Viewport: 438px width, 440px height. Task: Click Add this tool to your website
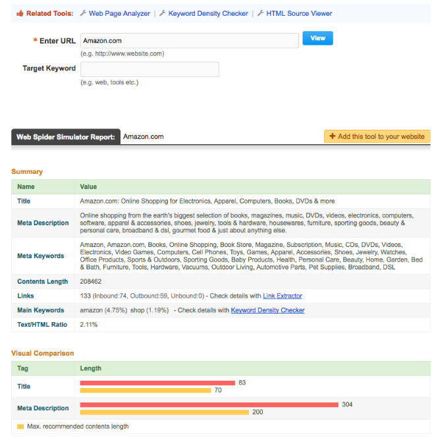coord(377,136)
